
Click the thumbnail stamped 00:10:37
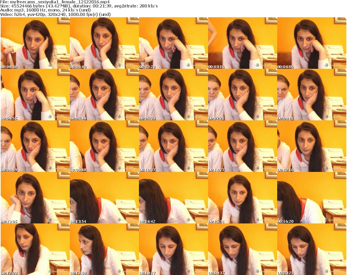(x=173, y=146)
